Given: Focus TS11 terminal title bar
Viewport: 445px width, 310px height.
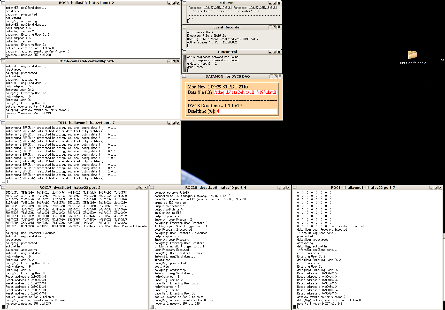Looking at the screenshot, I should (x=86, y=123).
